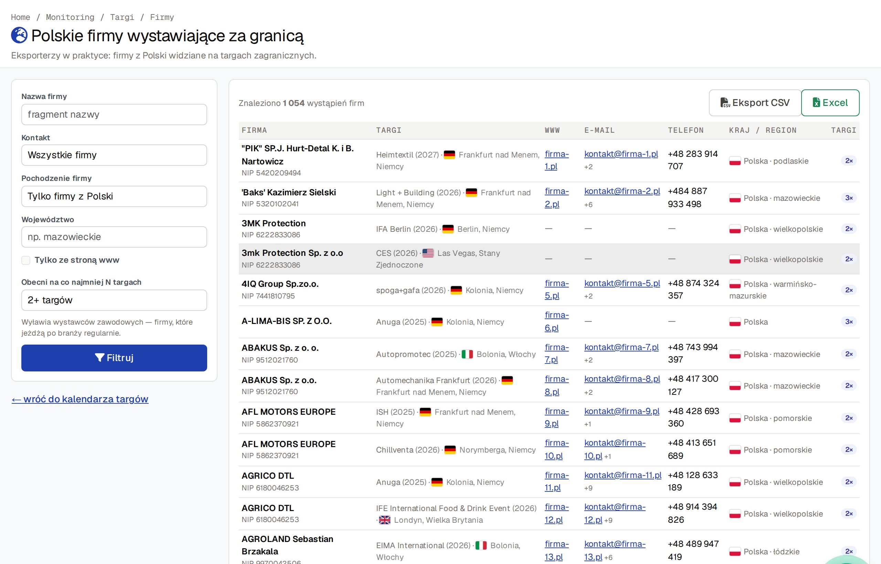Click the Nazwa firmy input field
881x564 pixels.
pyautogui.click(x=114, y=114)
